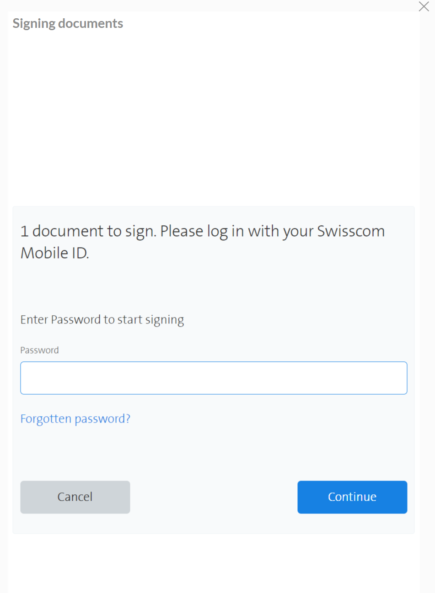
Task: Abort signing with the grey Cancel button
Action: point(75,497)
